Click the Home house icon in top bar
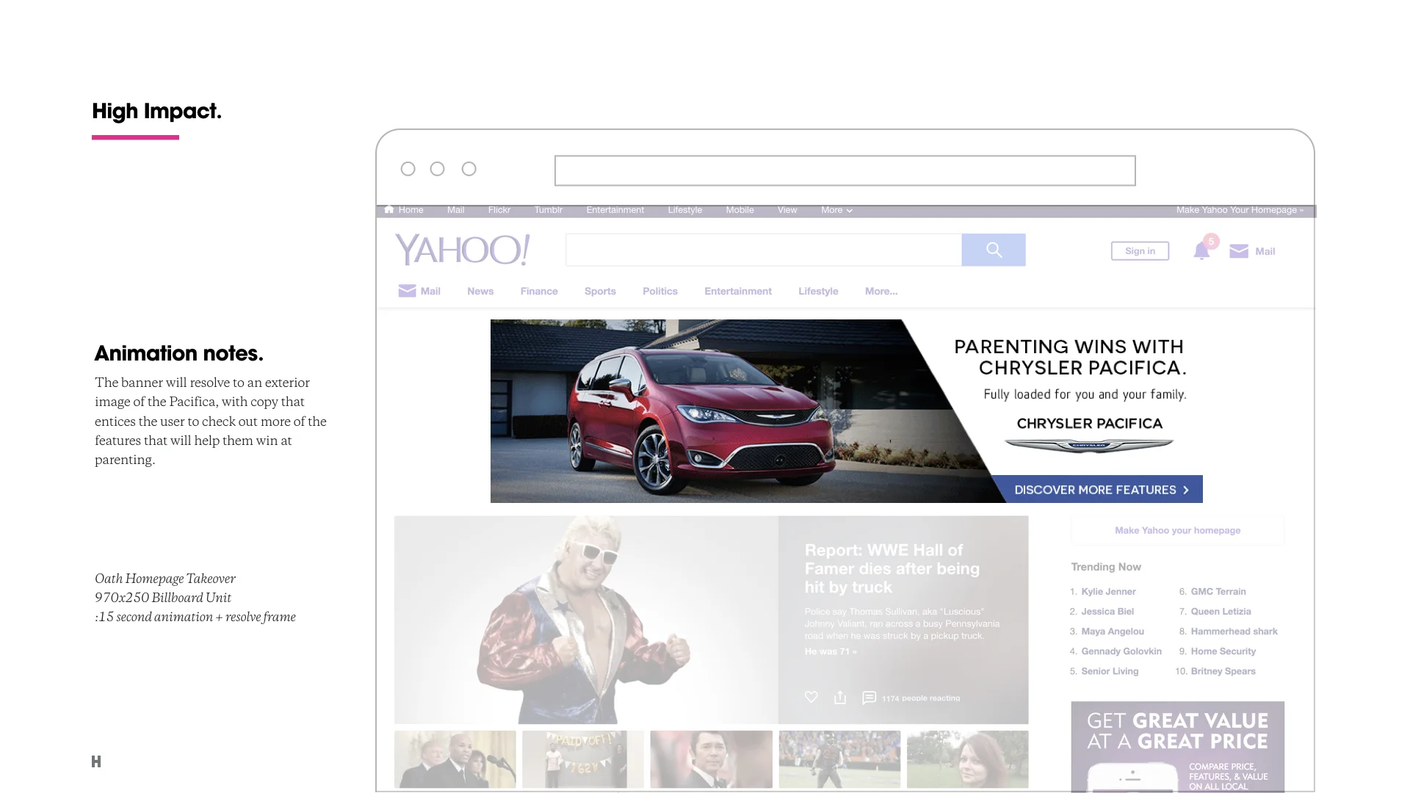This screenshot has height=793, width=1410. point(389,210)
